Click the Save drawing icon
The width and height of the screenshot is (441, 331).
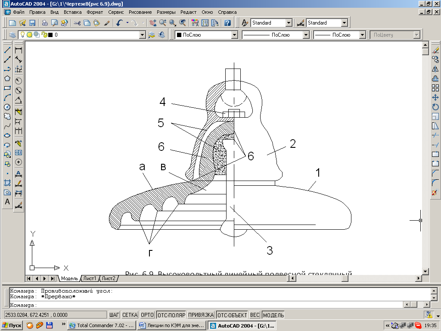click(32, 23)
